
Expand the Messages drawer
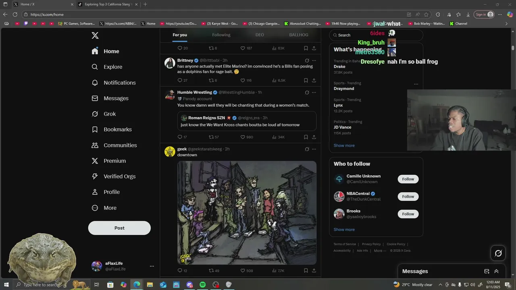click(x=496, y=271)
